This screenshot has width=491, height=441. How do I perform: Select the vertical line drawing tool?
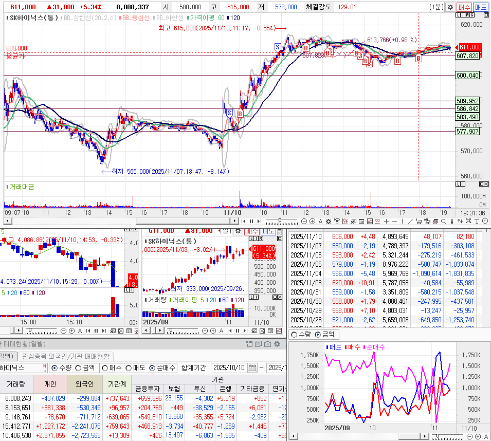click(403, 222)
